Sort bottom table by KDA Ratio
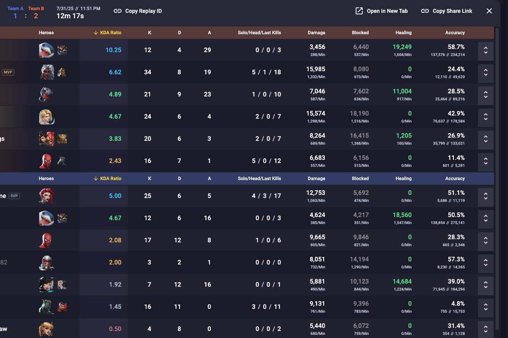The height and width of the screenshot is (338, 508). (x=108, y=179)
